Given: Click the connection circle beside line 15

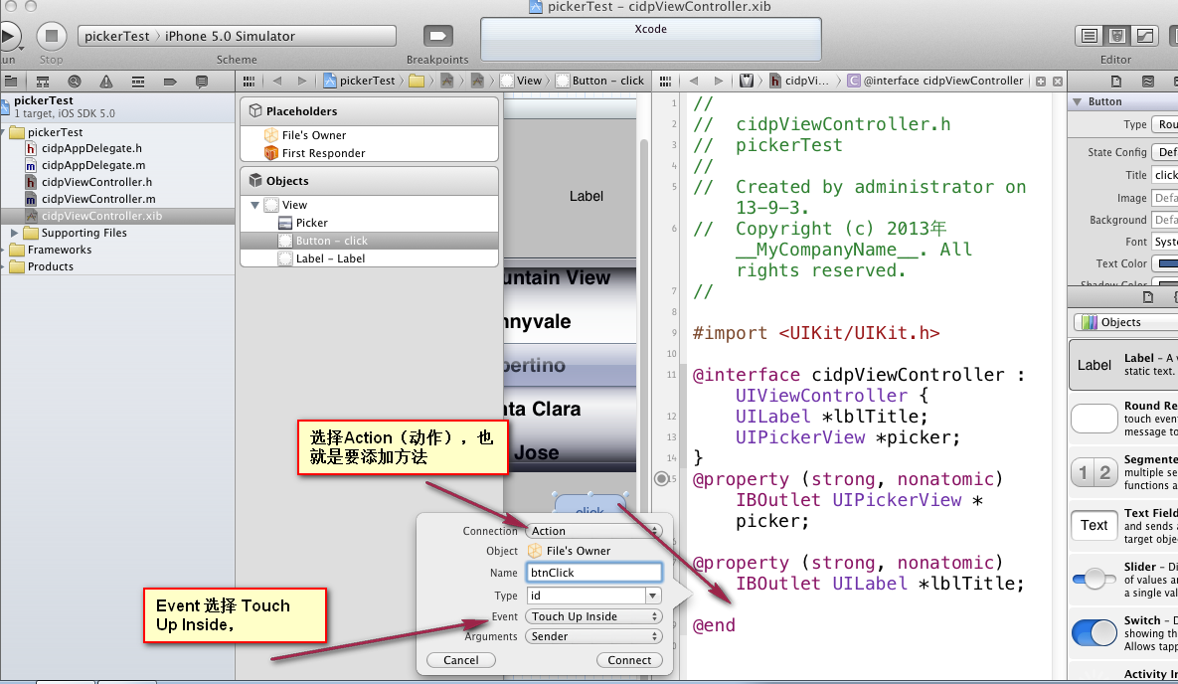Looking at the screenshot, I should (661, 479).
